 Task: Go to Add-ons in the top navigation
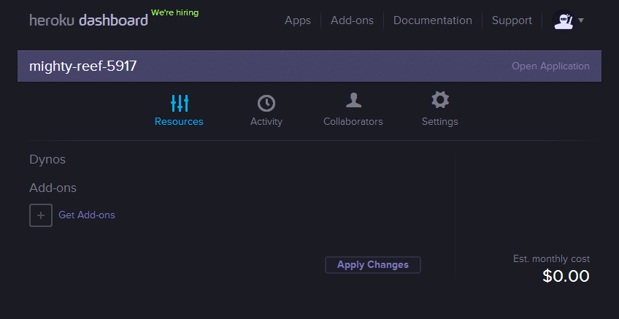click(x=352, y=20)
